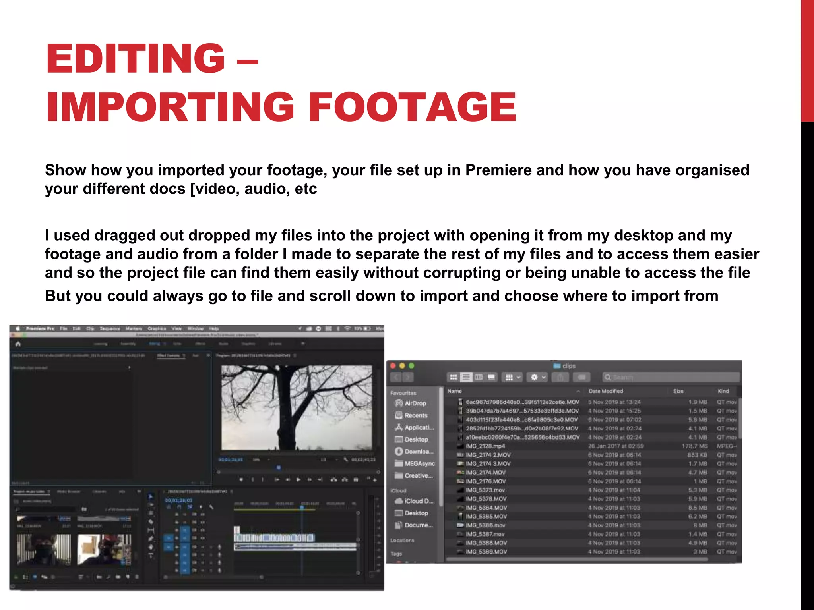
Task: Select the Ripple Edit tool
Action: (151, 513)
